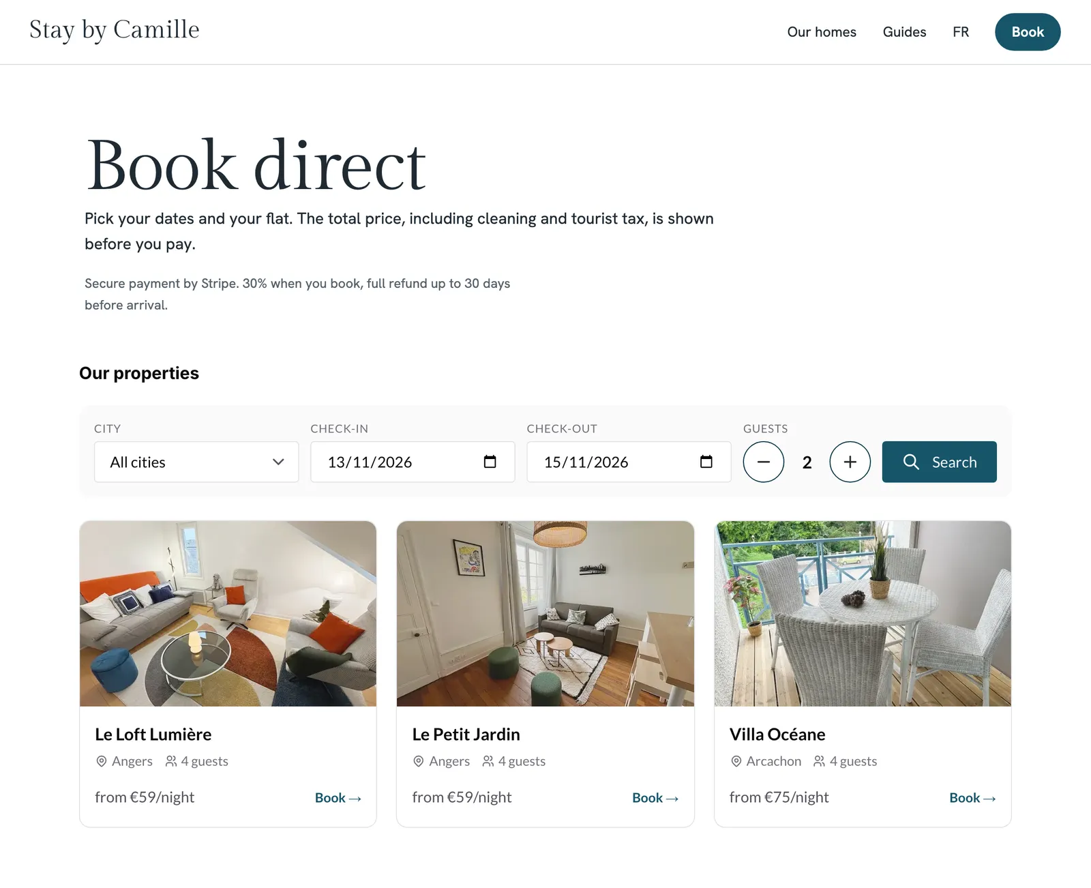The image size is (1091, 888).
Task: Click the Le Loft Lumière title
Action: point(153,735)
